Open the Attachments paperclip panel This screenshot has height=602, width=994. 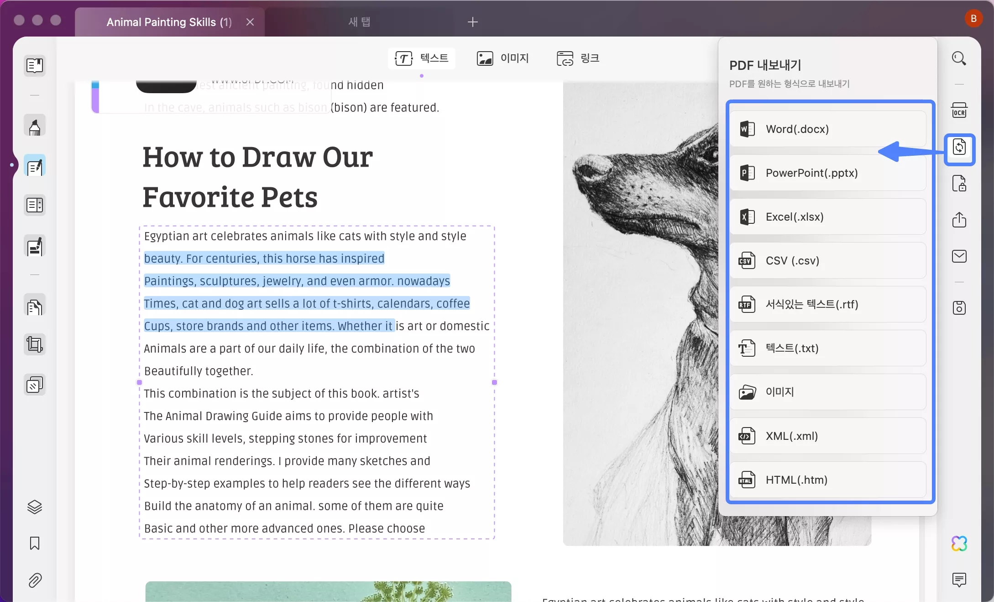pyautogui.click(x=35, y=580)
